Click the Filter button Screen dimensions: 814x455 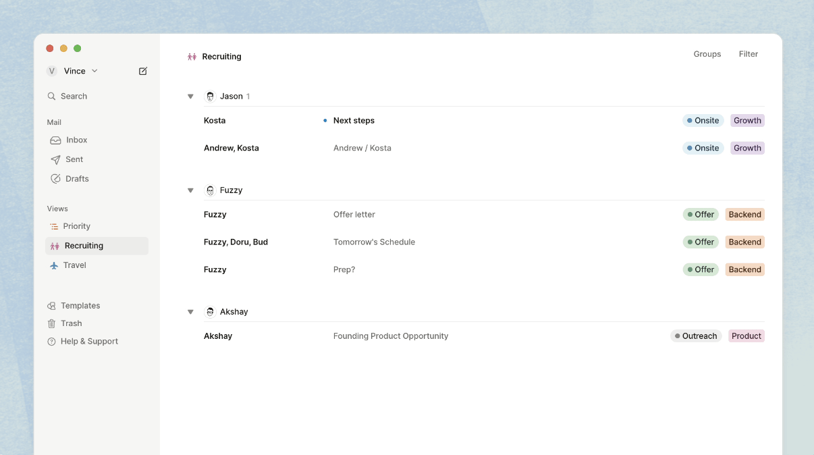[748, 54]
